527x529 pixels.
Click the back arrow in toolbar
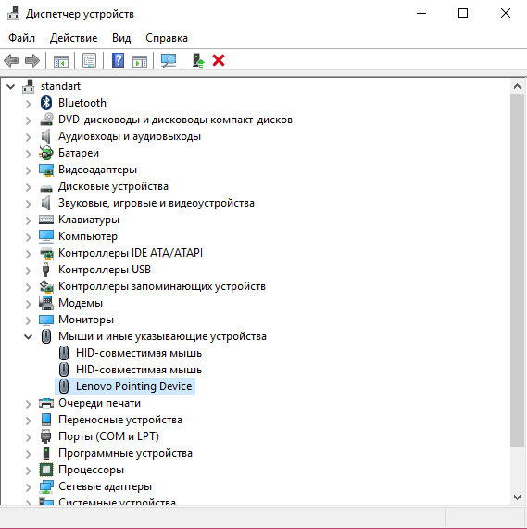coord(11,61)
